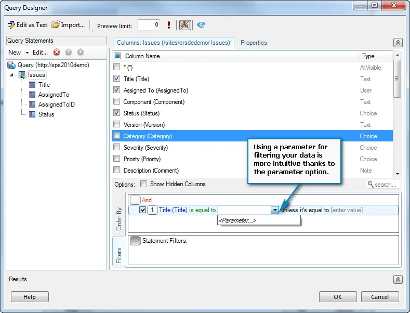Click the Help button
The width and height of the screenshot is (410, 313).
30,297
